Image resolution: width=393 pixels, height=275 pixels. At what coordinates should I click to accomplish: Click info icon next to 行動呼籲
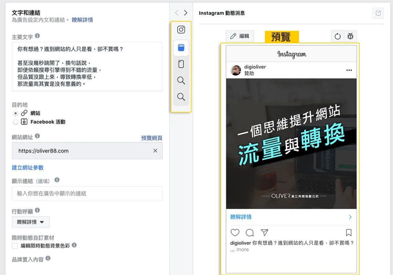37,210
